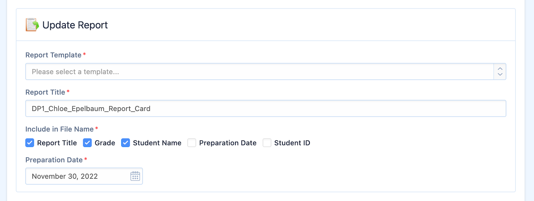534x201 pixels.
Task: Enable the Student ID checkbox
Action: [267, 143]
